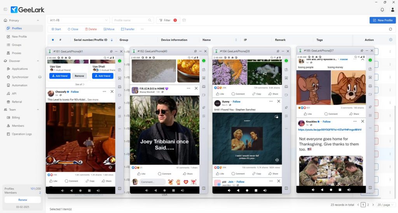Go to page 2 of records
Image resolution: width=398 pixels, height=213 pixels.
point(368,204)
